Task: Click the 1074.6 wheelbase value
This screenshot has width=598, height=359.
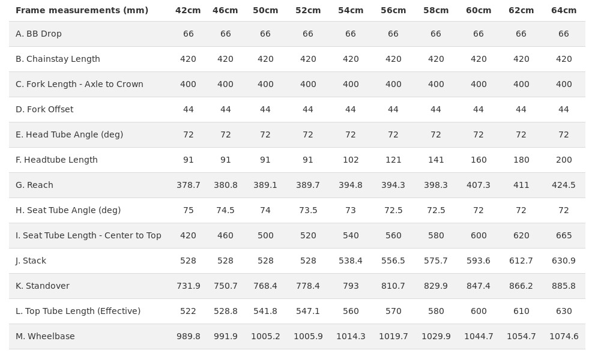Action: coord(564,336)
